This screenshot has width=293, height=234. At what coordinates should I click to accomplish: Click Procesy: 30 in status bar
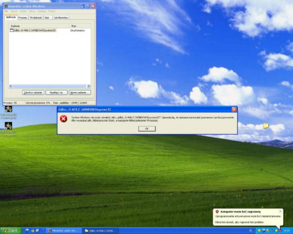coord(10,103)
